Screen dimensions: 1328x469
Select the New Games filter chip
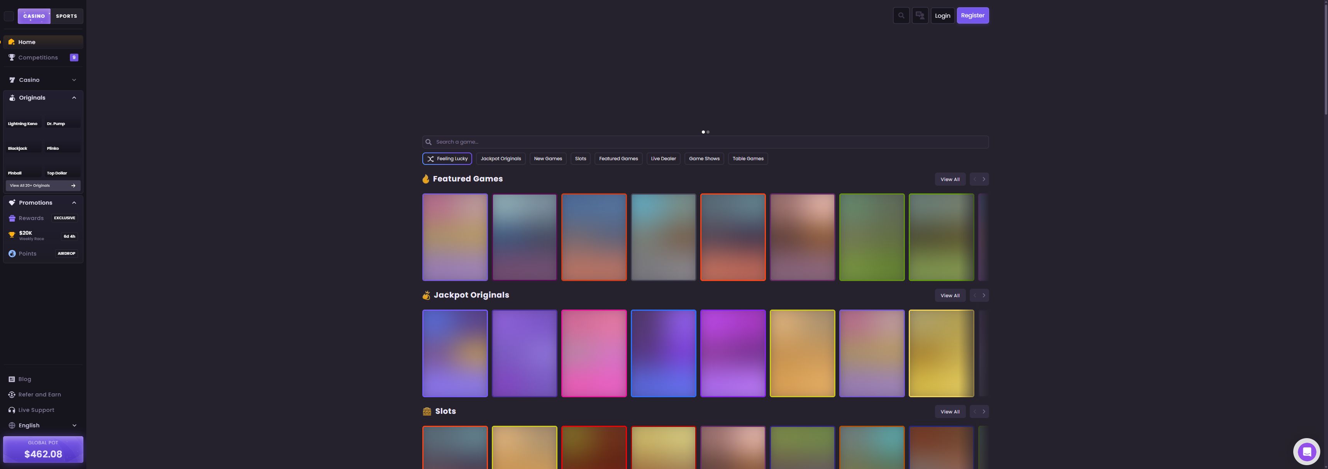point(548,159)
